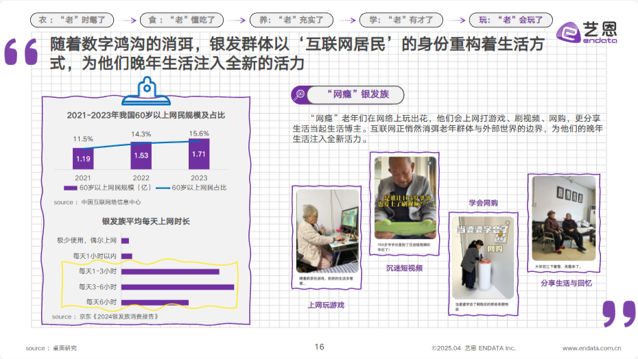
Task: Select the 2023 bar showing 1.71
Action: coord(199,155)
